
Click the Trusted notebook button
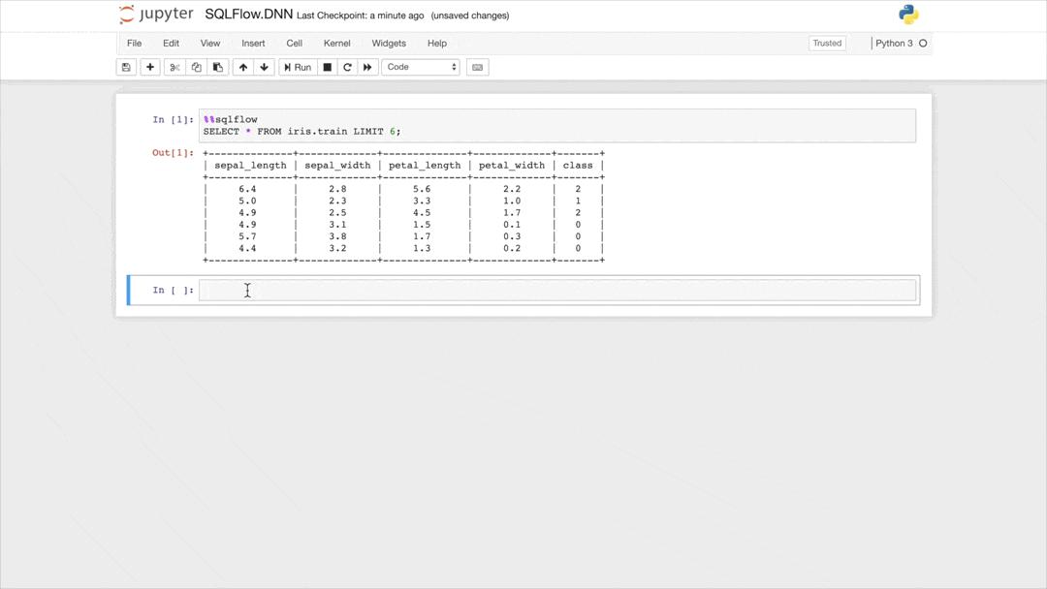point(827,43)
